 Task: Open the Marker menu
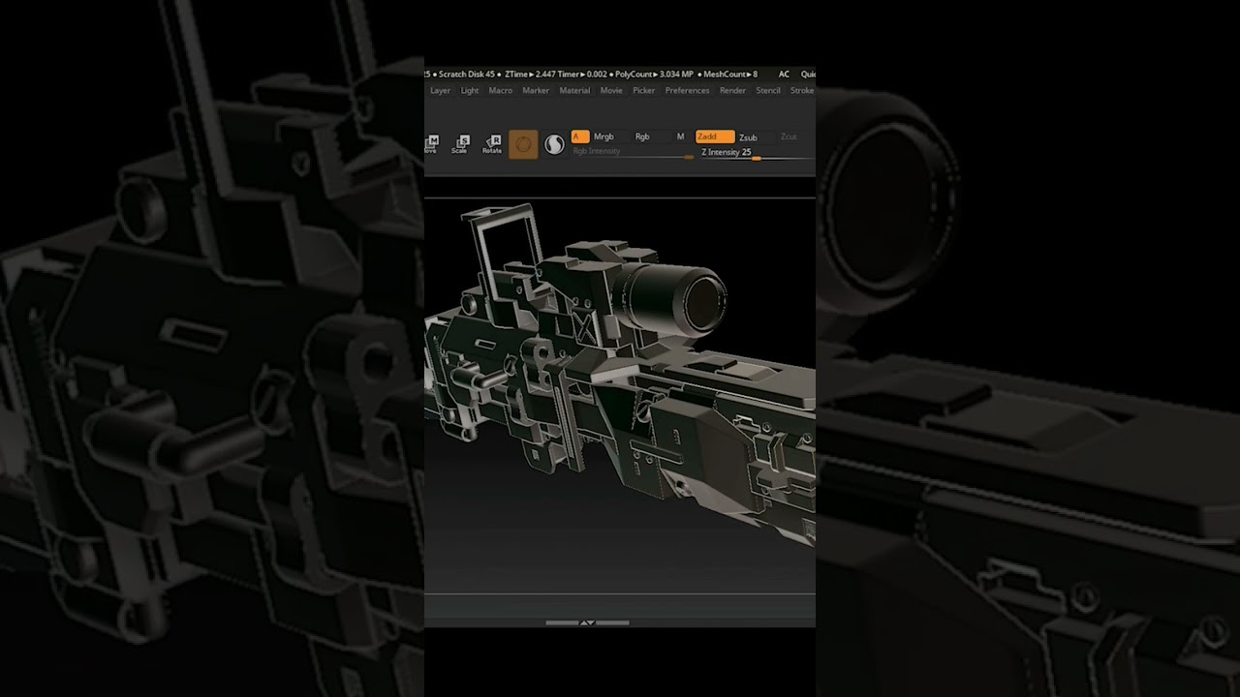point(536,90)
